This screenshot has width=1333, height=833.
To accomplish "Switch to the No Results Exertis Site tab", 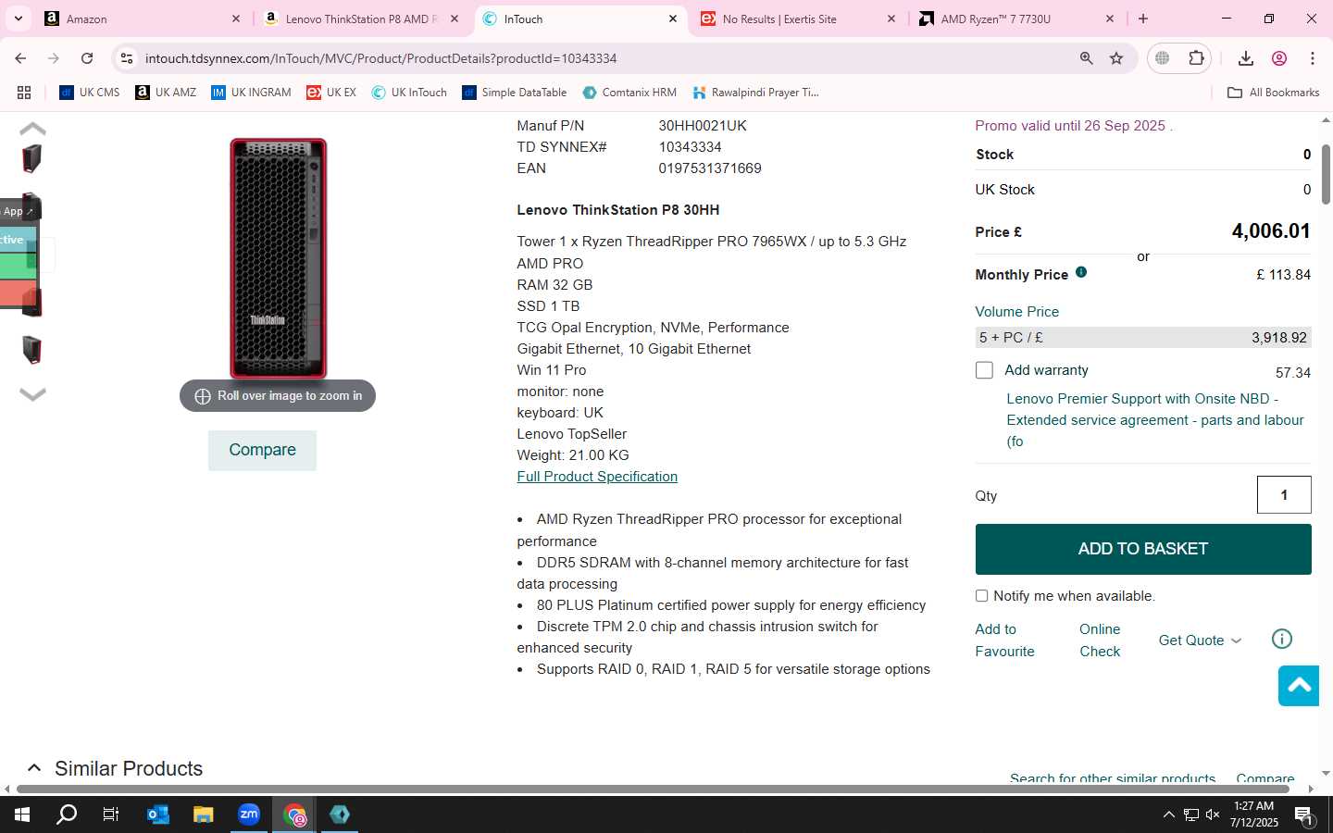I will (x=797, y=19).
